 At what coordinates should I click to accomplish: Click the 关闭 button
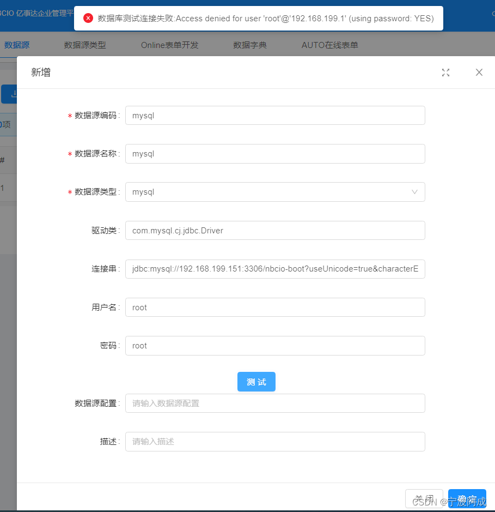(424, 498)
